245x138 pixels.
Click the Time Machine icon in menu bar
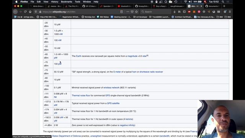[x=176, y=2]
